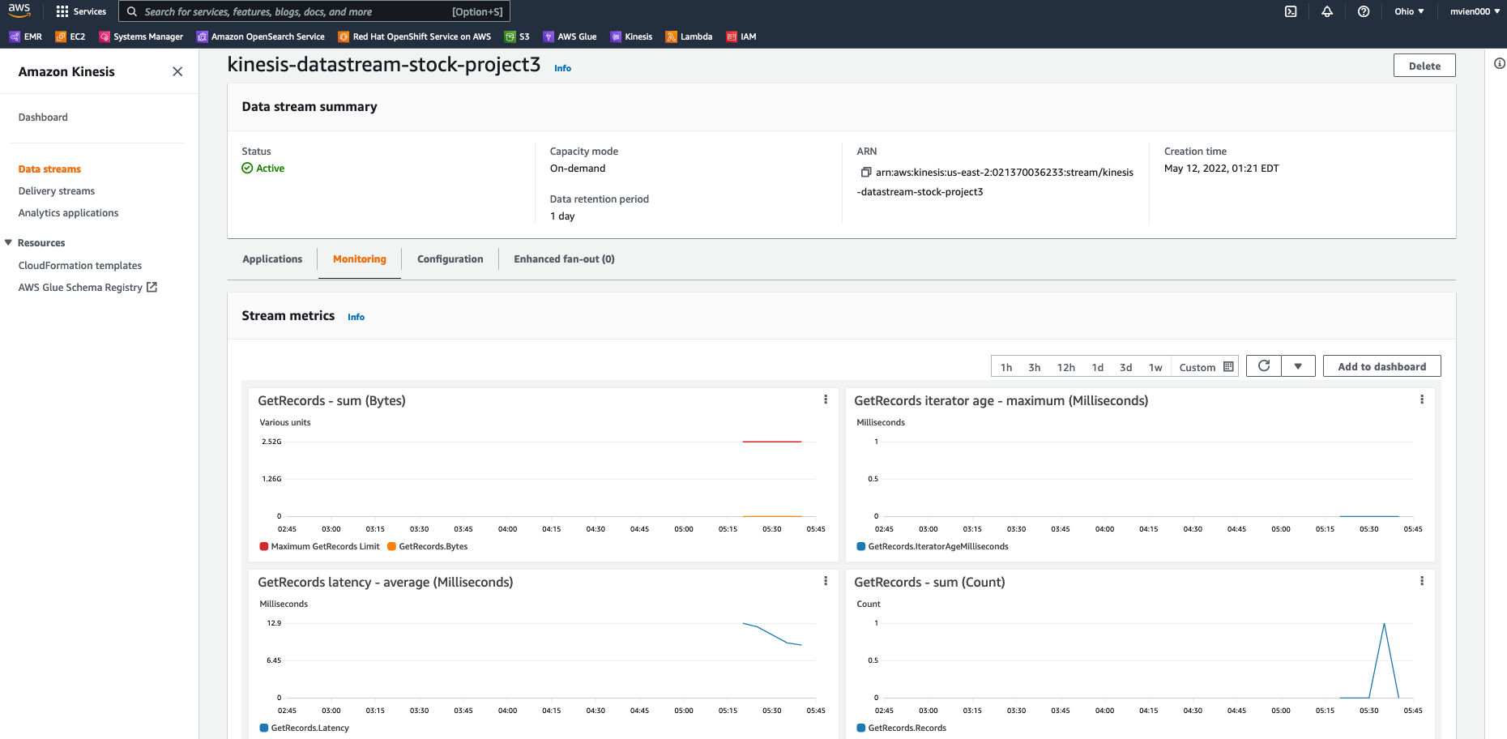Open the Ohio region dropdown
Viewport: 1507px width, 739px height.
click(x=1409, y=11)
